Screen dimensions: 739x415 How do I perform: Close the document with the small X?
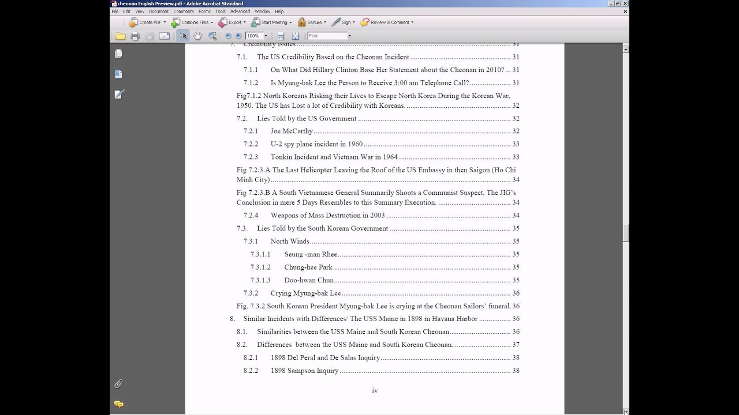(x=625, y=12)
